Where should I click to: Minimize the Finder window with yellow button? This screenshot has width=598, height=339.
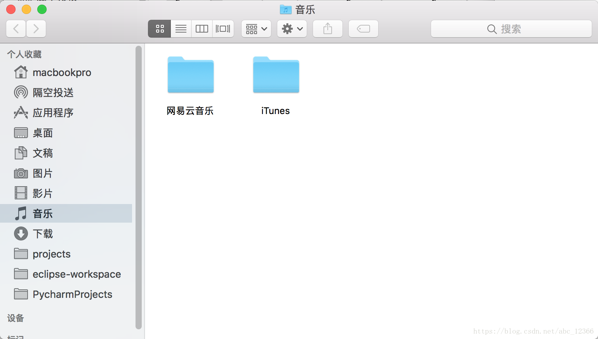26,9
